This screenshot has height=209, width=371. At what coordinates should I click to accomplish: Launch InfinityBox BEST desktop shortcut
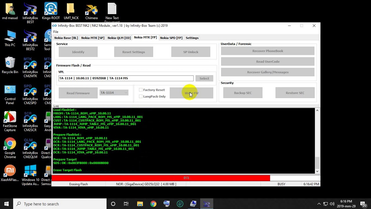pos(30,13)
